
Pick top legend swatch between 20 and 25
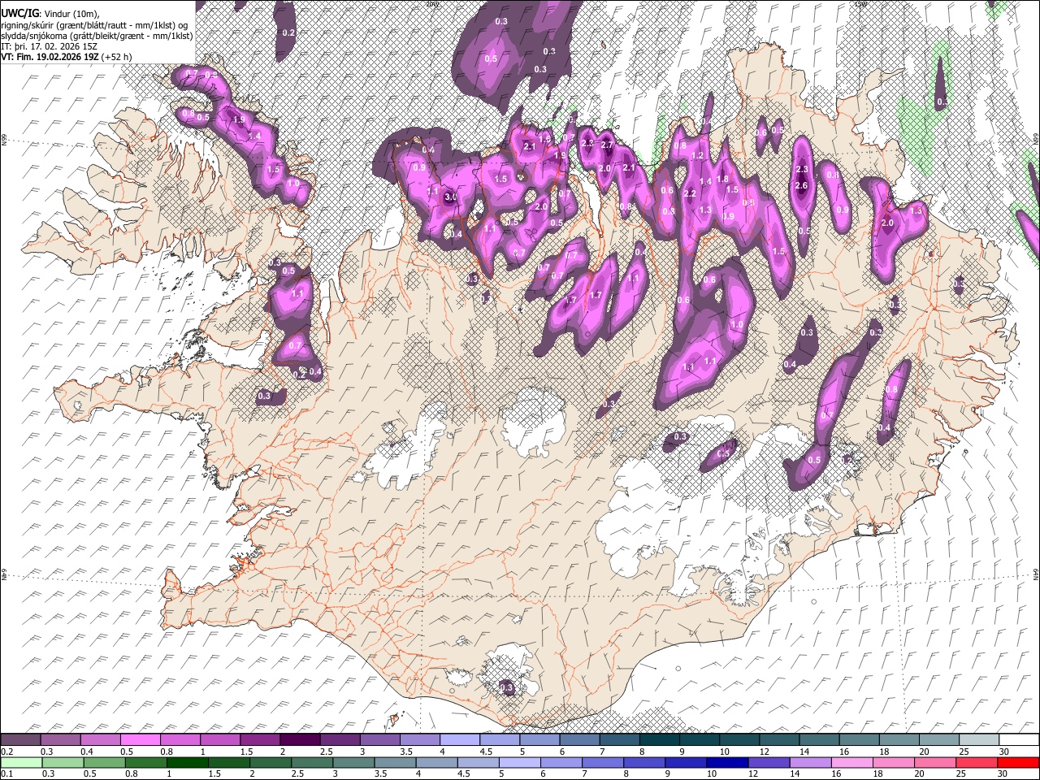point(939,739)
